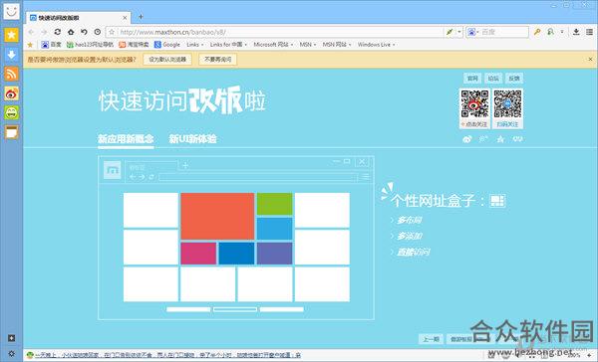598x362 pixels.
Task: Expand the MSN bookmark folder
Action: (308, 45)
